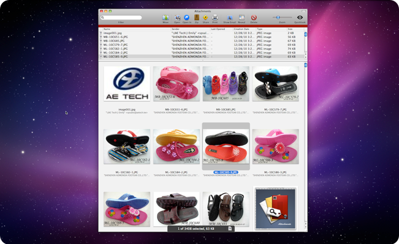Delete the selected attachment
Image resolution: width=399 pixels, height=244 pixels.
coord(254,18)
